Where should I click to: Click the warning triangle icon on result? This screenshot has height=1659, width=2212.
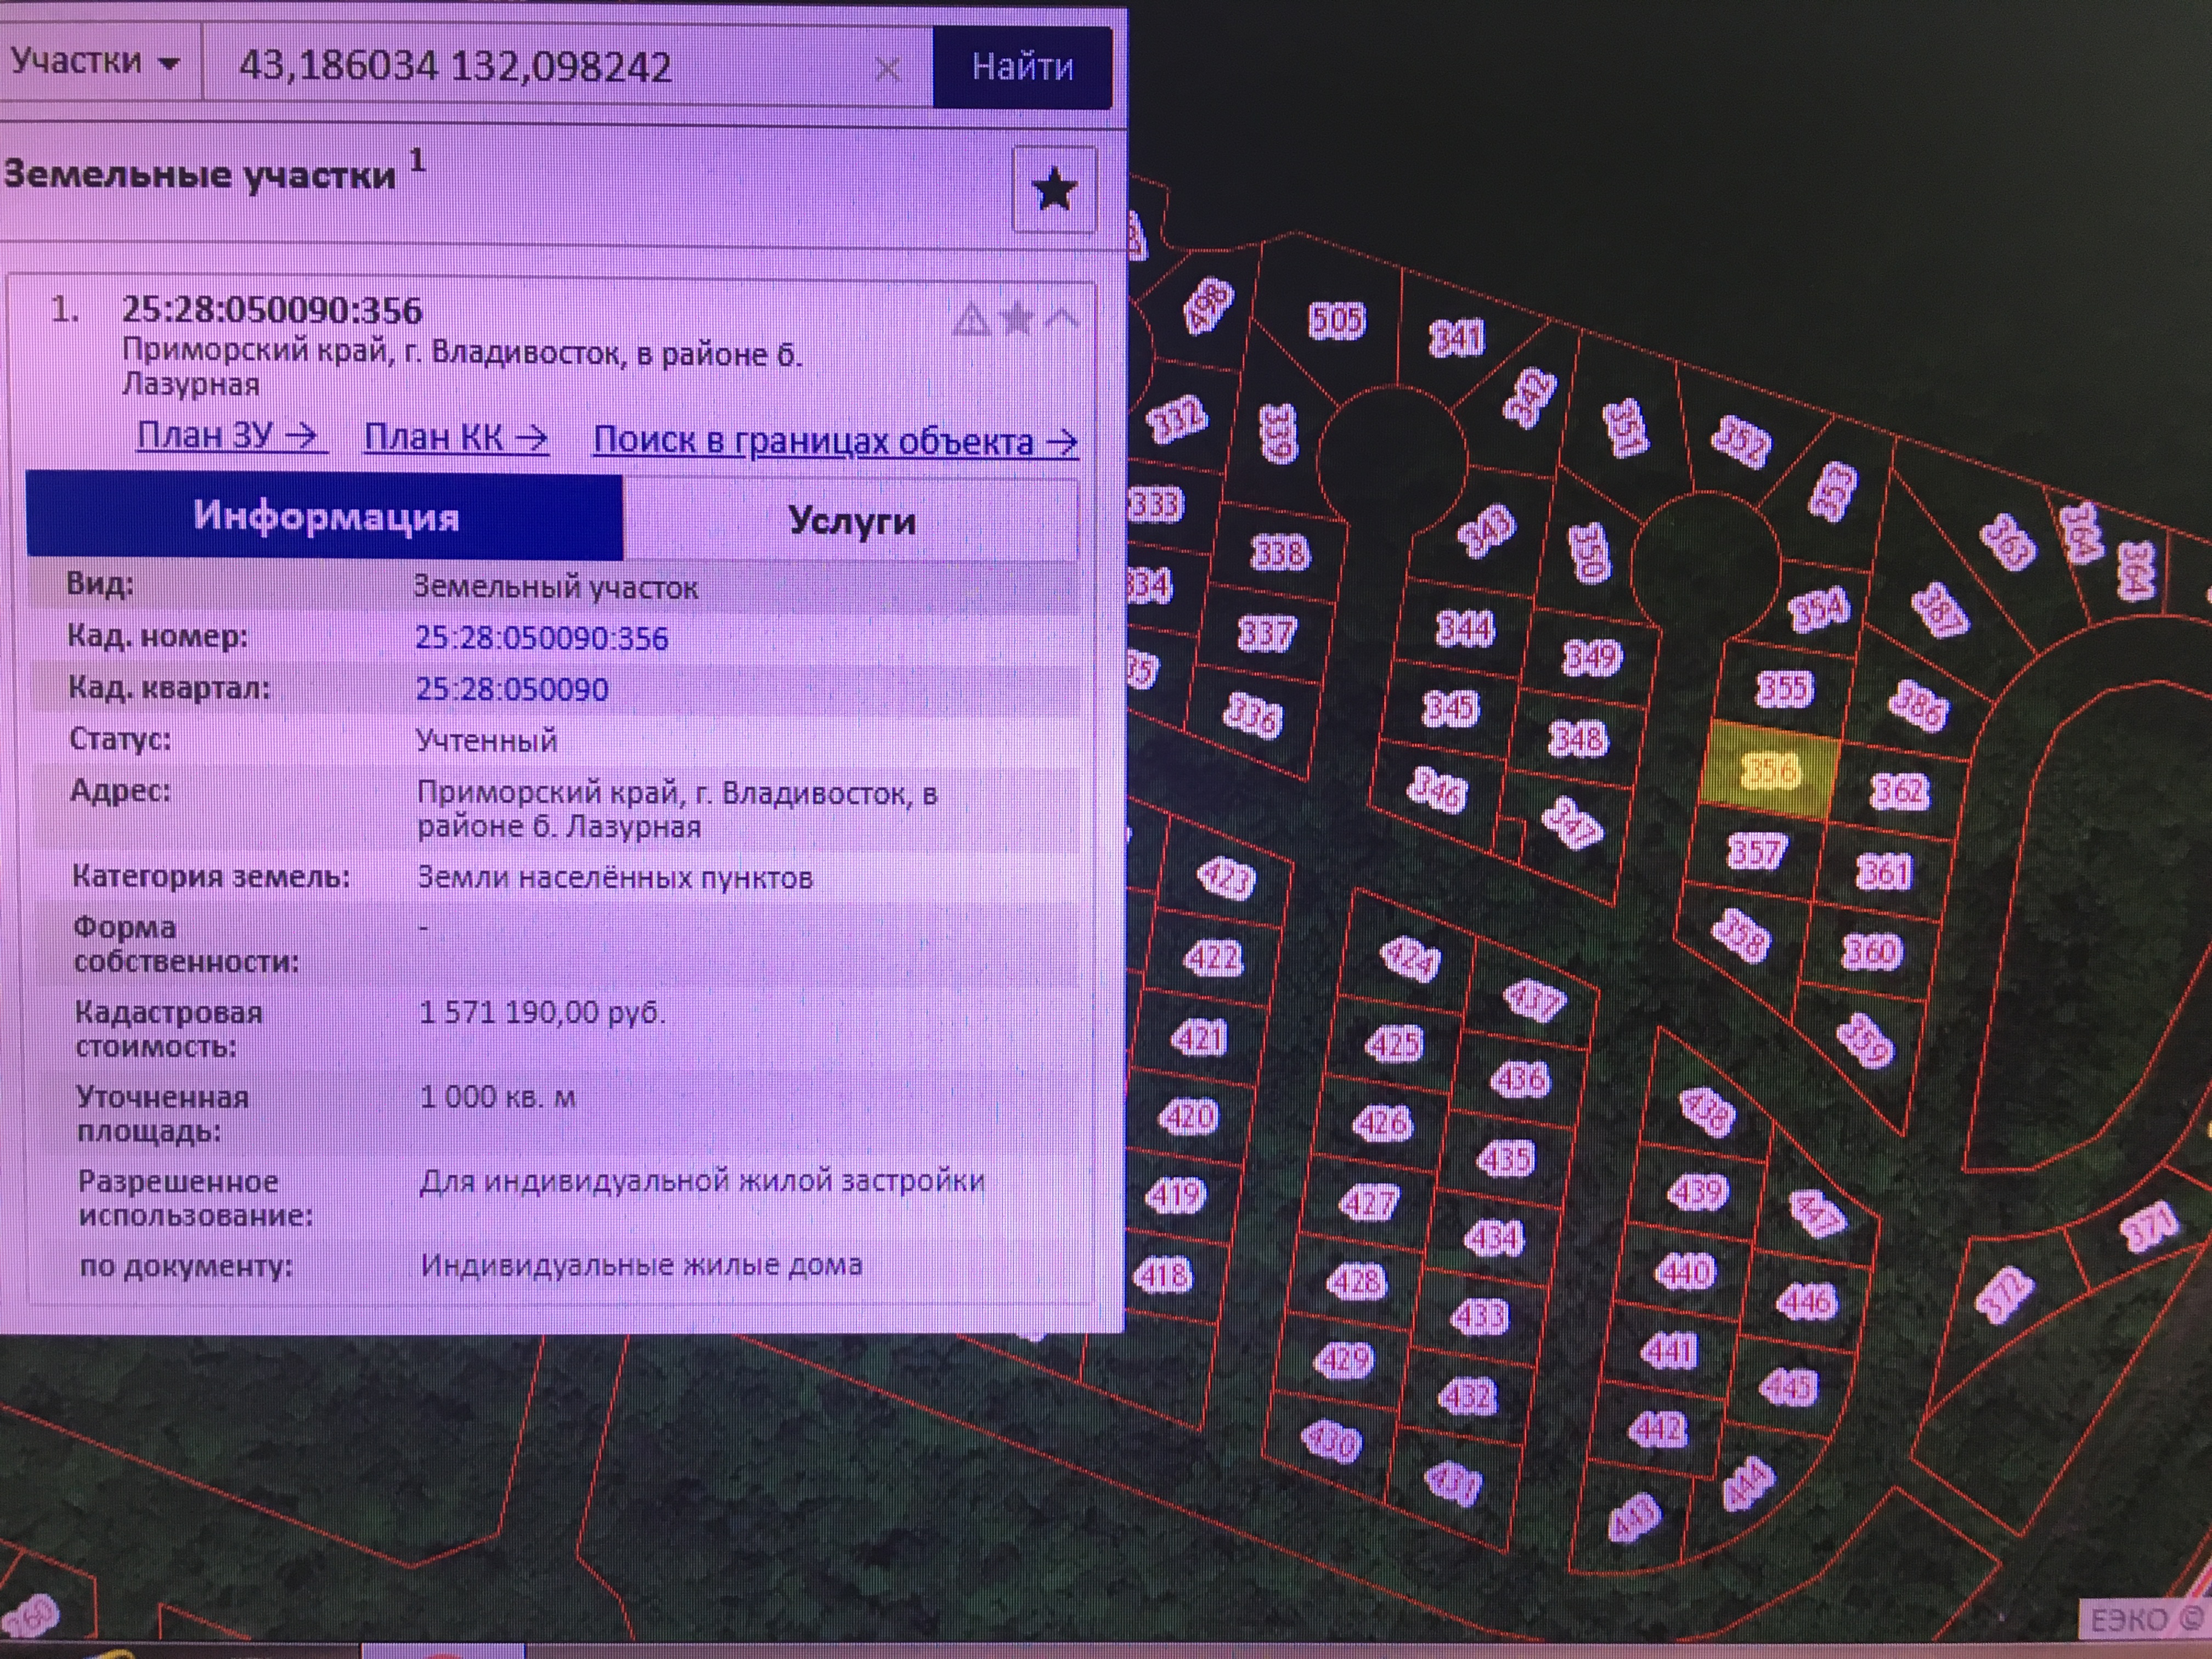coord(970,320)
